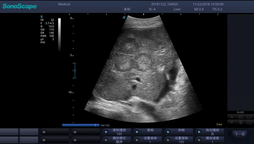The width and height of the screenshot is (254, 144).
Task: Open the report list icon in clipboard panel
Action: [x=241, y=117]
